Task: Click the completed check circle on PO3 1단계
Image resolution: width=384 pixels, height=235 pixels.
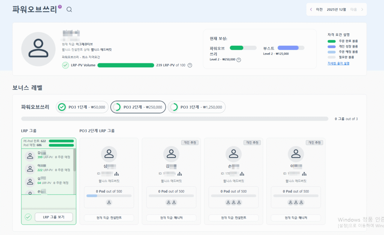Action: coord(62,107)
